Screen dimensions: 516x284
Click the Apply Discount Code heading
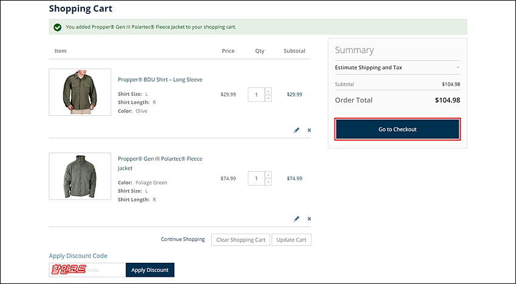click(x=78, y=255)
